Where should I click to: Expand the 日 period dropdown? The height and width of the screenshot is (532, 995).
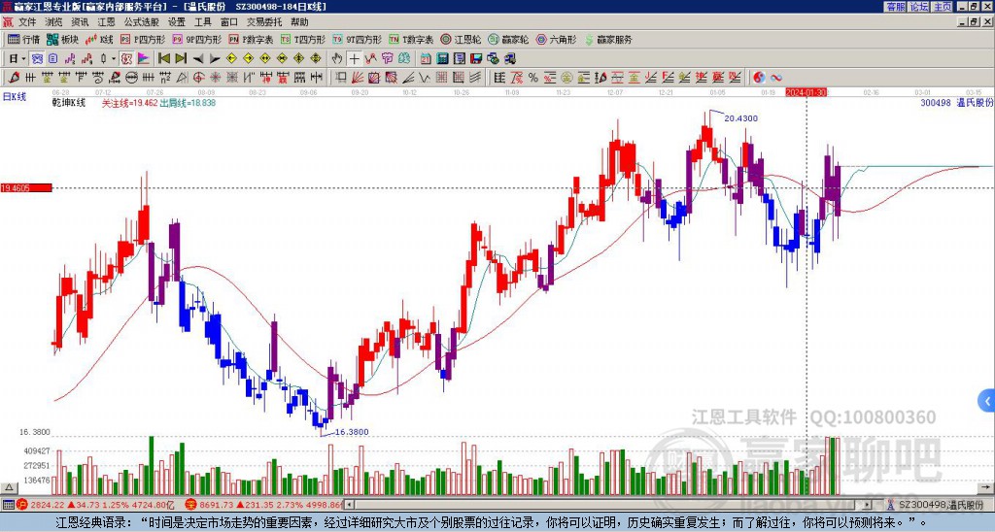click(23, 59)
